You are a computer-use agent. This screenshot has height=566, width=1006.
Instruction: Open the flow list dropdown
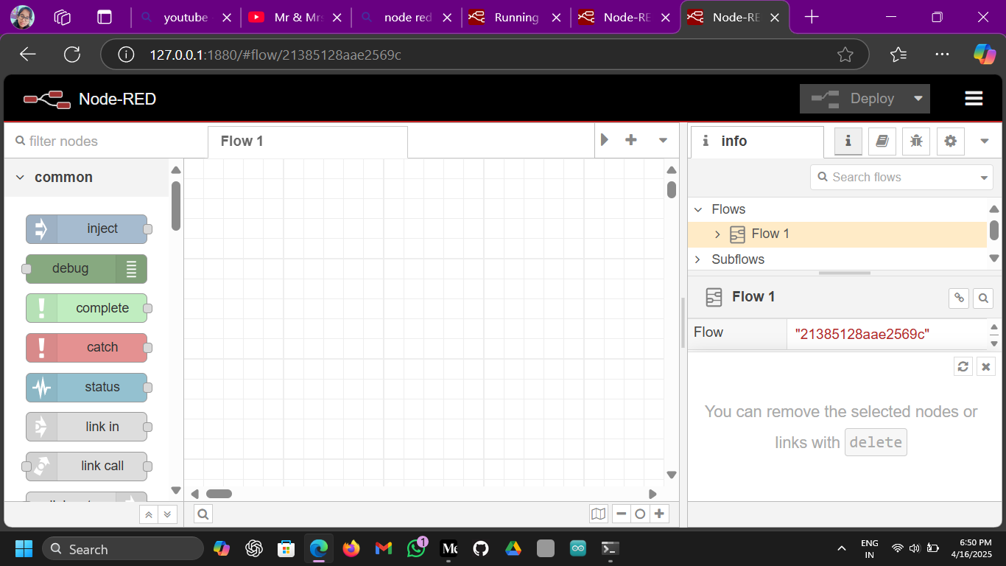click(x=663, y=140)
